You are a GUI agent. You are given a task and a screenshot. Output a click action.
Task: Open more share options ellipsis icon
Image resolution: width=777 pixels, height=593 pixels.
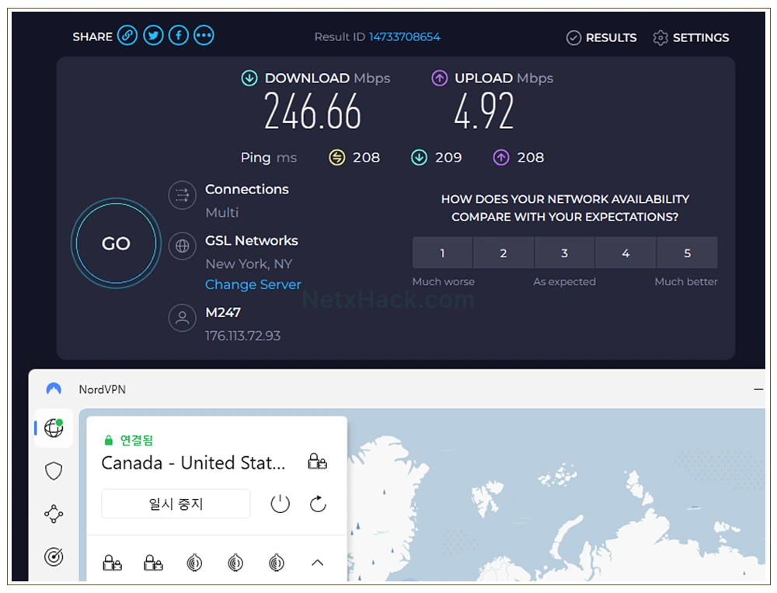[204, 36]
